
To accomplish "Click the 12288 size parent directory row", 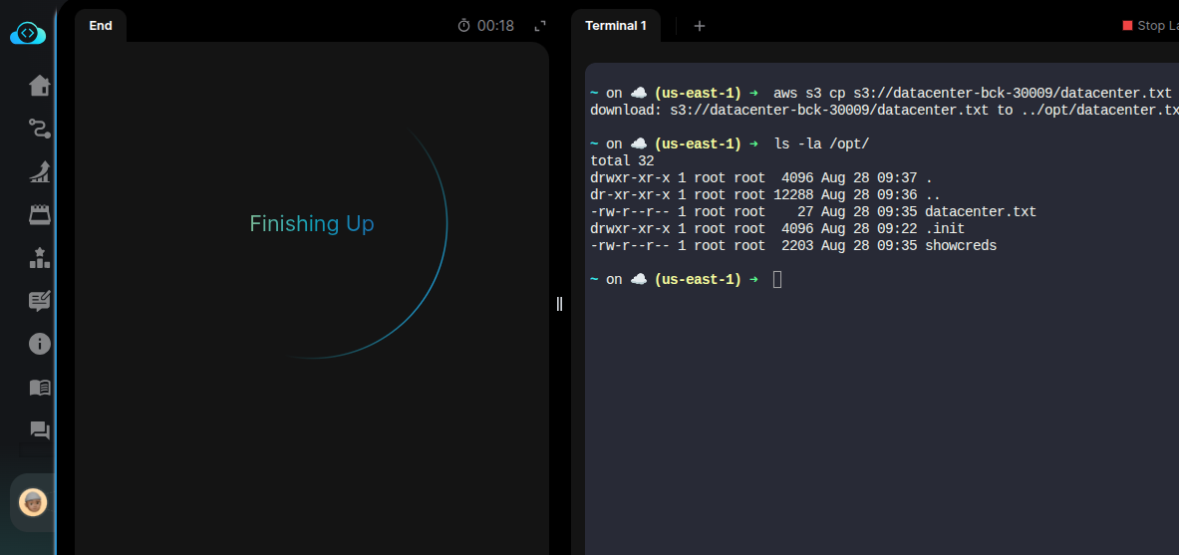I will point(765,194).
